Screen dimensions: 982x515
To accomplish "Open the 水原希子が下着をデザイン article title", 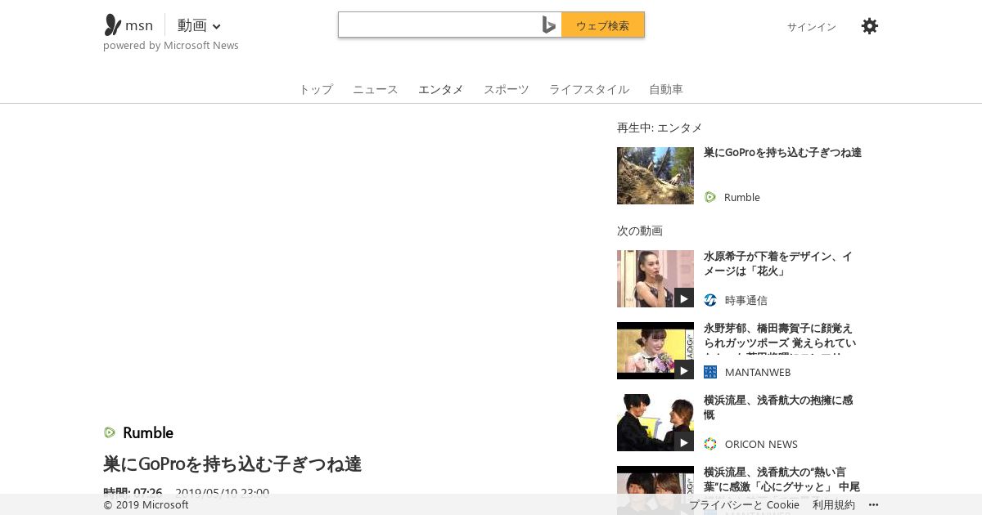I will pyautogui.click(x=778, y=264).
